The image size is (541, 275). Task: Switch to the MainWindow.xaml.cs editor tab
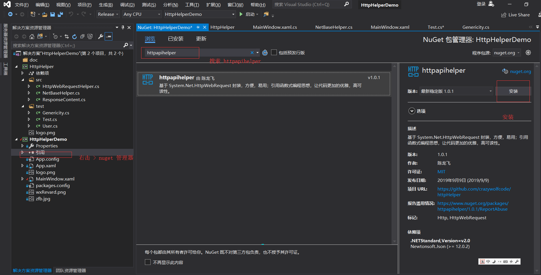[x=275, y=27]
